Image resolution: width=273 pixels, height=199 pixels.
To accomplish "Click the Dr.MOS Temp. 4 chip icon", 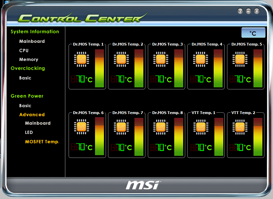I will [200, 59].
